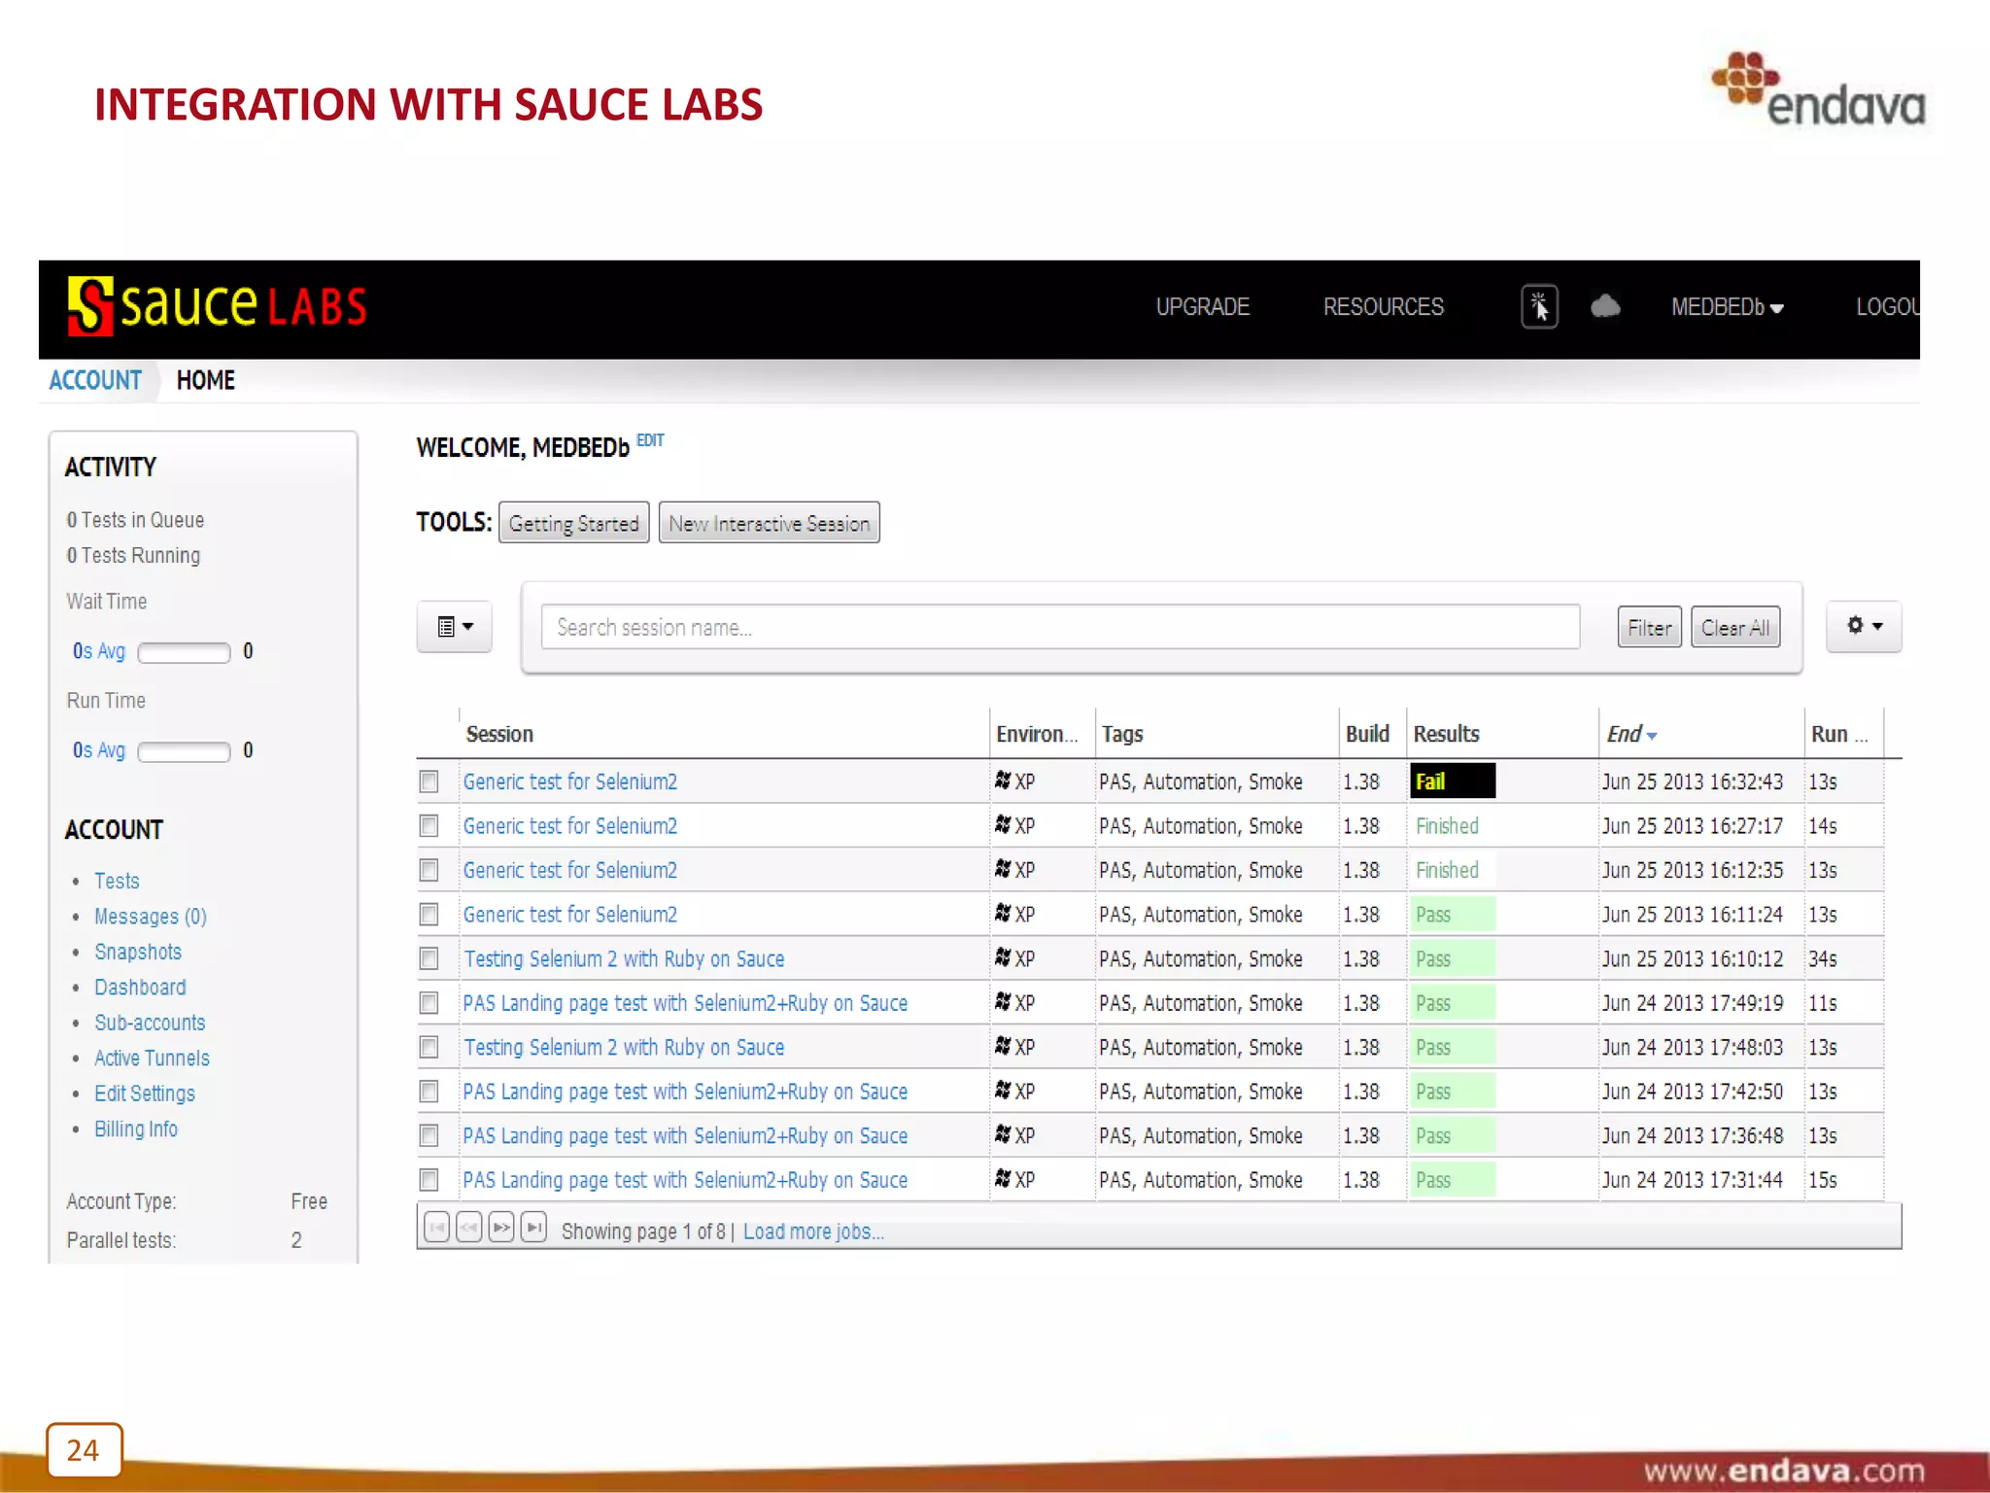Image resolution: width=1990 pixels, height=1493 pixels.
Task: Click Finished result ending 16:27:17
Action: (x=1447, y=826)
